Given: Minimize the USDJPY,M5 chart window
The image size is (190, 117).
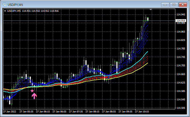Looking at the screenshot, I should (165, 5).
